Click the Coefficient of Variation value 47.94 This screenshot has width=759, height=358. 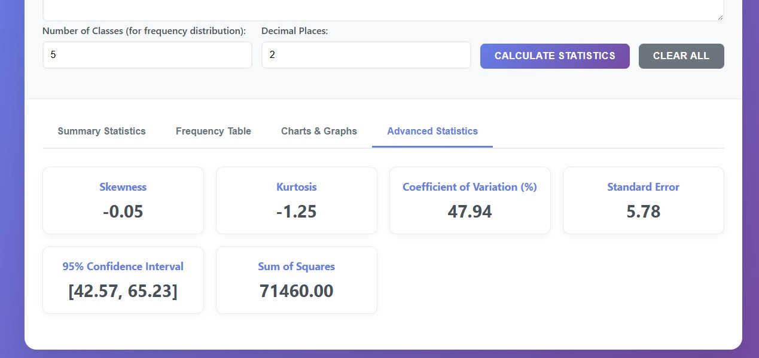(470, 211)
